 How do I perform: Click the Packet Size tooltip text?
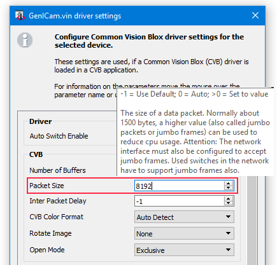pos(195,132)
